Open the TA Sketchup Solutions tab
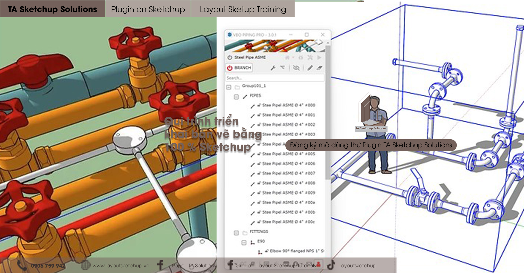 point(52,9)
